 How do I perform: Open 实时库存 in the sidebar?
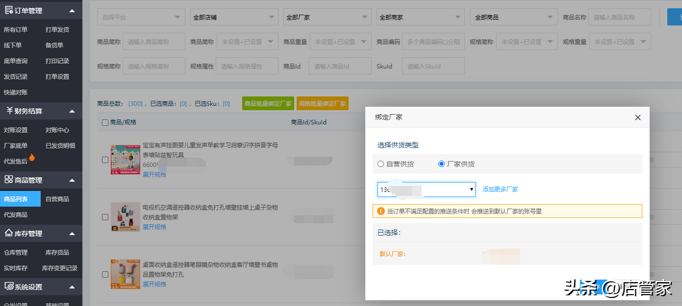coord(15,268)
